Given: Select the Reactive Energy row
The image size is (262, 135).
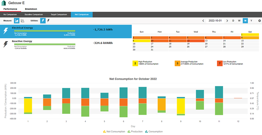Looking at the screenshot, I should (65, 44).
